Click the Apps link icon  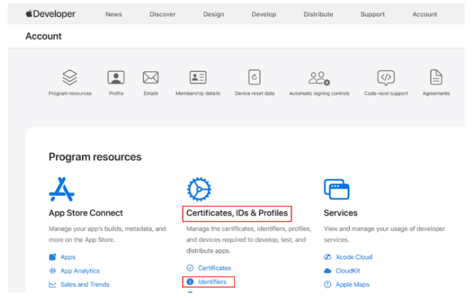[53, 257]
